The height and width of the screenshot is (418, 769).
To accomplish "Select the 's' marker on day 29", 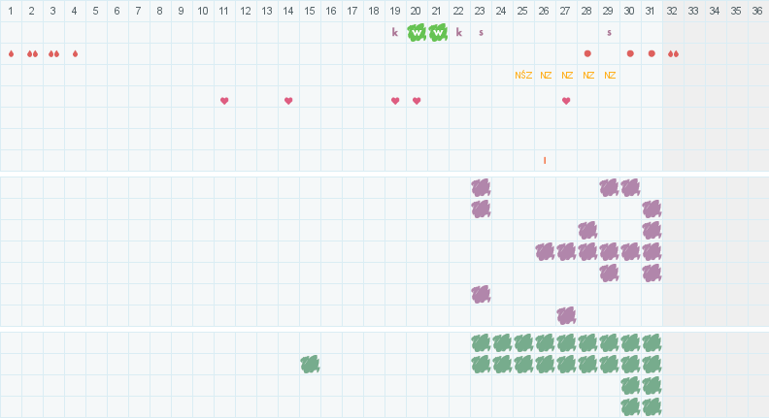I will 609,32.
